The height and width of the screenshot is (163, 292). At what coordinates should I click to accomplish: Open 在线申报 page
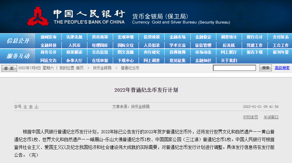click(100, 60)
